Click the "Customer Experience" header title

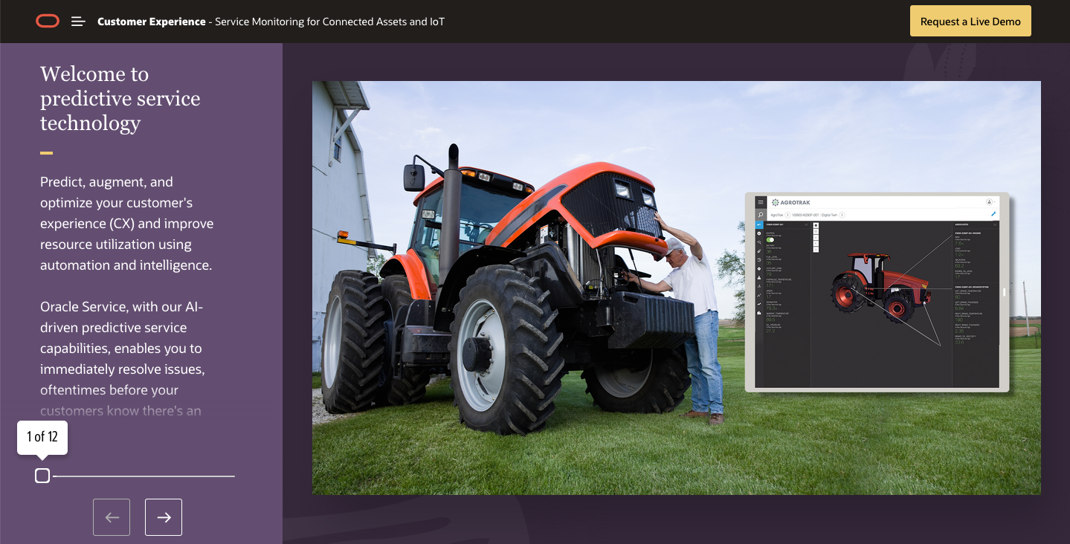[x=152, y=22]
